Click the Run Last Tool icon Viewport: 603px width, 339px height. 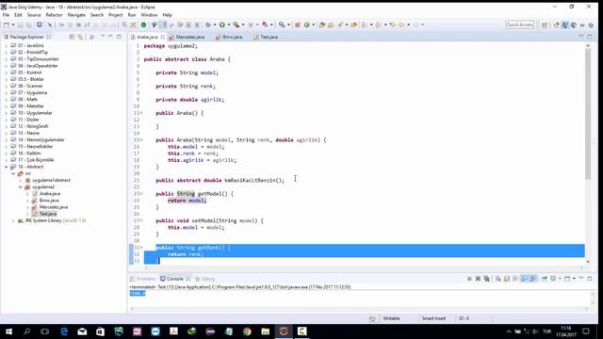[x=236, y=24]
